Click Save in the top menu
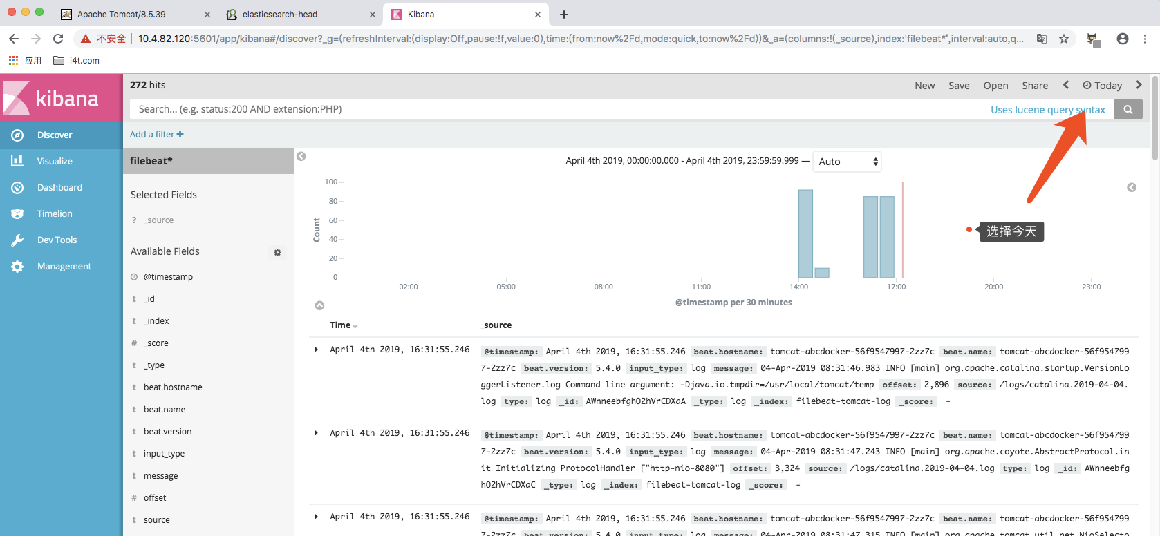The height and width of the screenshot is (536, 1160). (959, 86)
